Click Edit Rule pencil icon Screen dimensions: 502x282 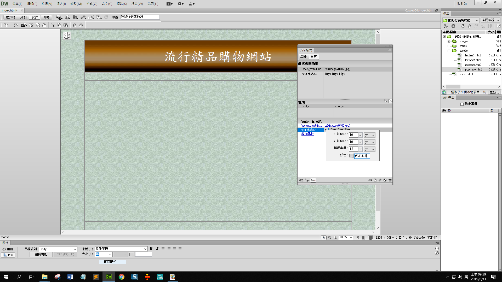coord(380,180)
